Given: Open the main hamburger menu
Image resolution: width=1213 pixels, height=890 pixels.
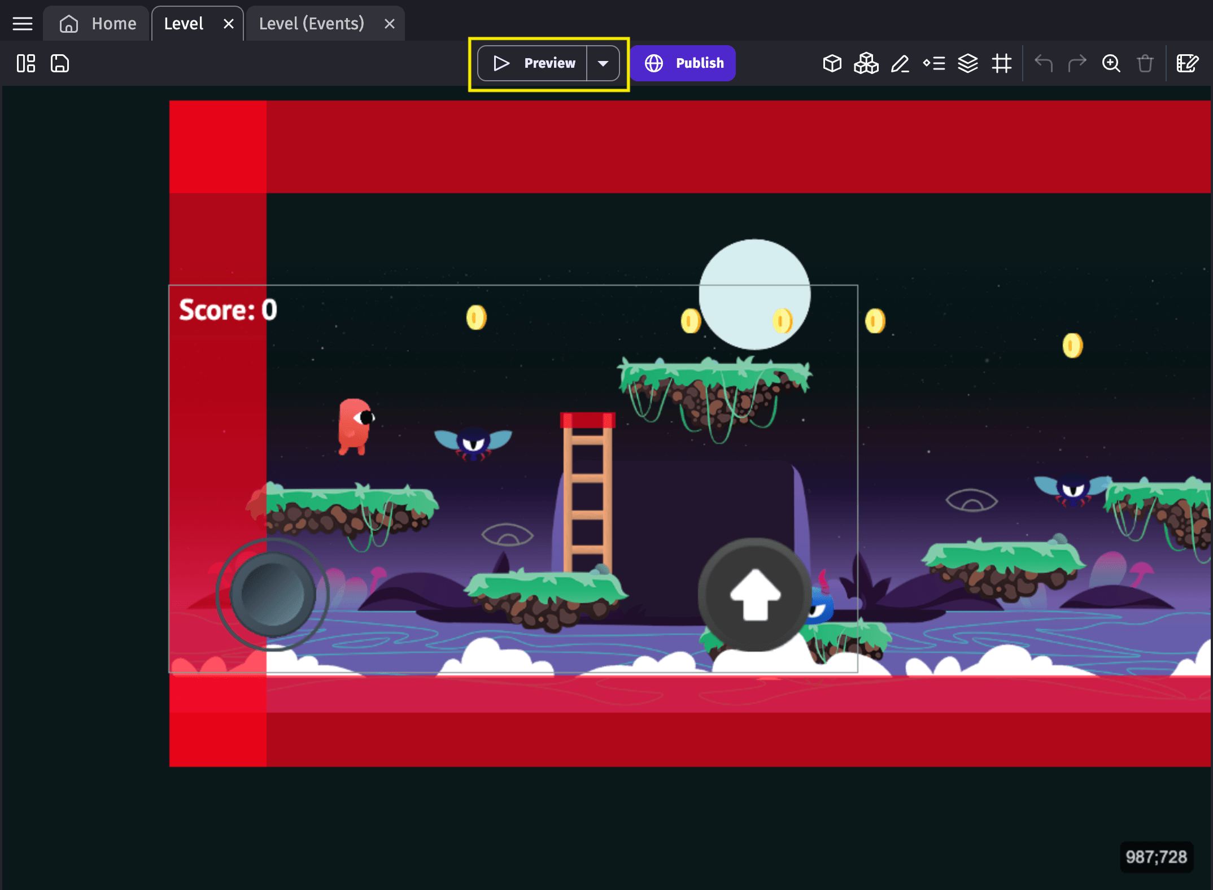Looking at the screenshot, I should (x=23, y=24).
